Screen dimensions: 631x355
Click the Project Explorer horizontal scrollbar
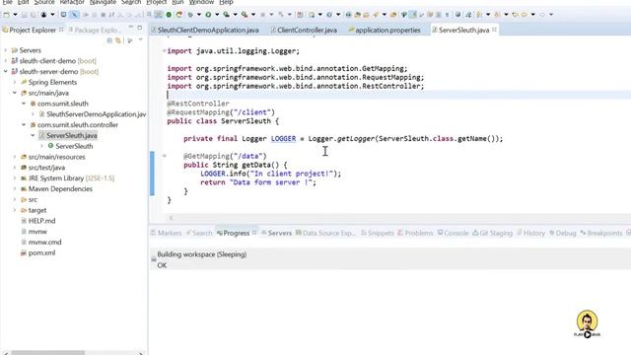coord(48,353)
